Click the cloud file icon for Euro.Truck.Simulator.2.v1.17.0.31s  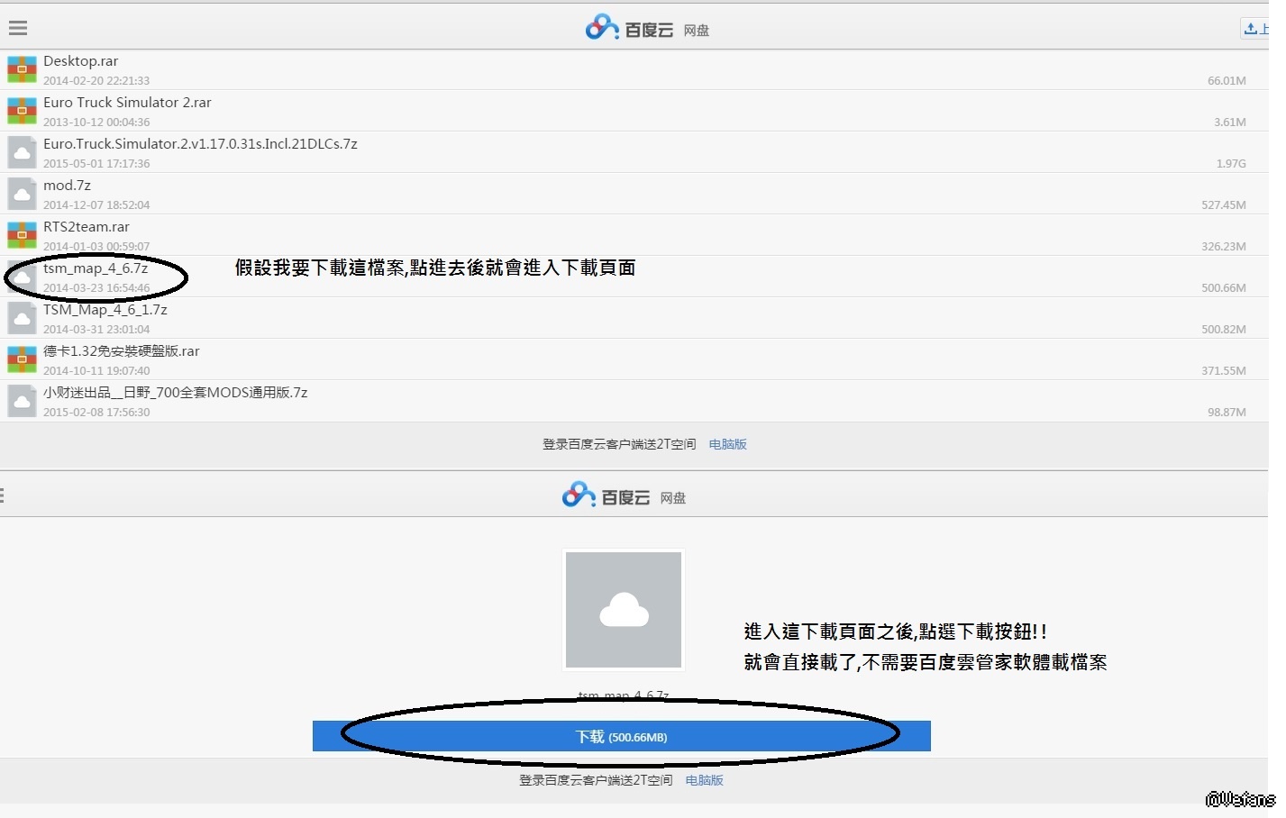[22, 152]
